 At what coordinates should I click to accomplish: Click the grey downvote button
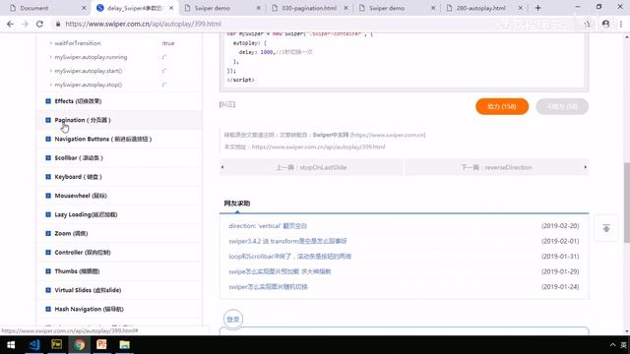(562, 106)
